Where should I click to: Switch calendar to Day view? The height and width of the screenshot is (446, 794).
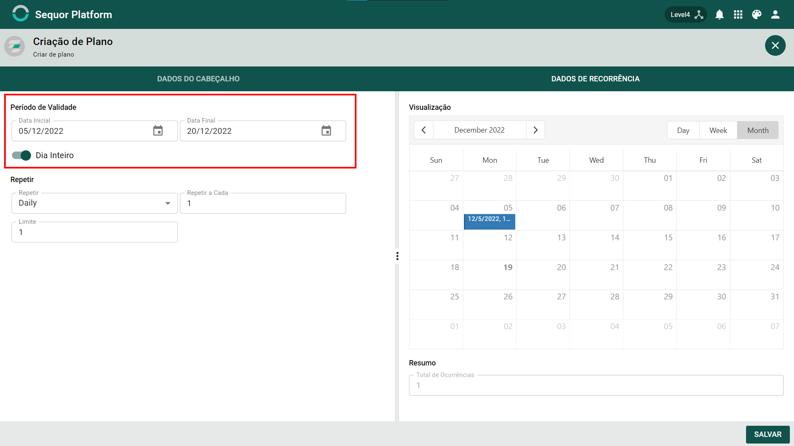click(683, 130)
